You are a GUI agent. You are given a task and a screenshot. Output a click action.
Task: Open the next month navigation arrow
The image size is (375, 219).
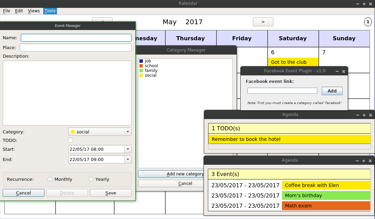[262, 21]
